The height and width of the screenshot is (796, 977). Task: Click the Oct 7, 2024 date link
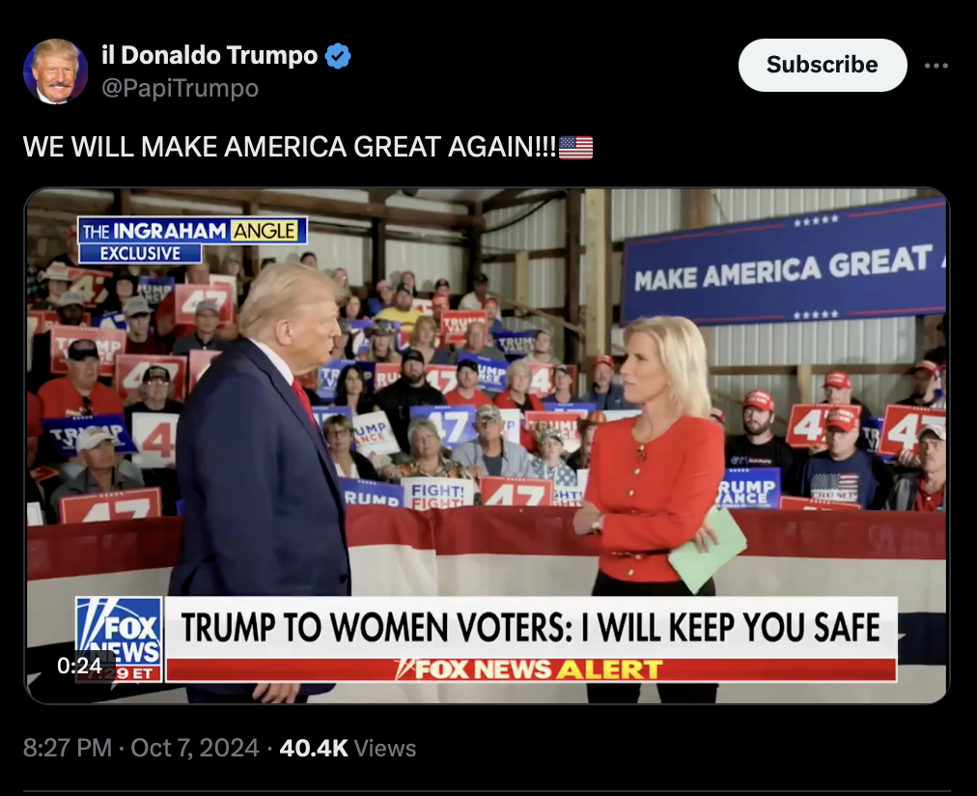click(194, 748)
